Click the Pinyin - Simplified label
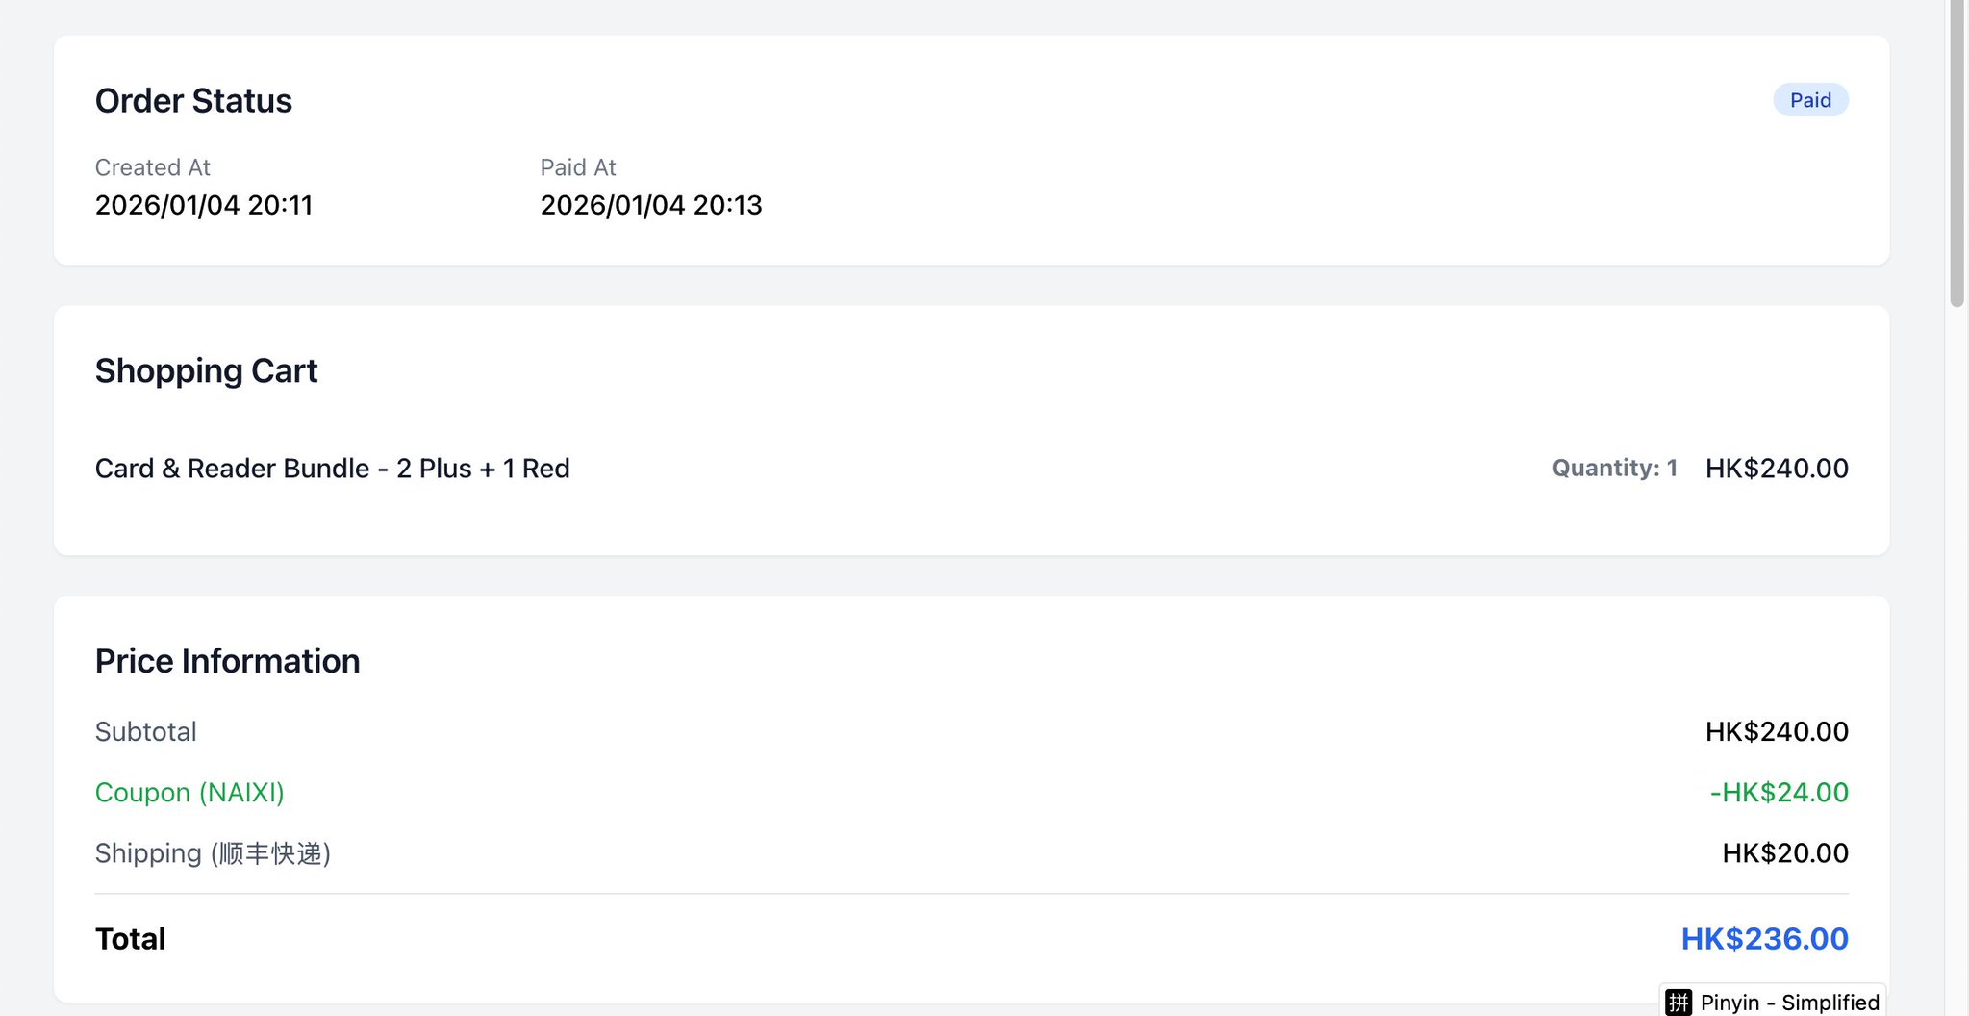Screen dimensions: 1969x1016 tap(1789, 1003)
